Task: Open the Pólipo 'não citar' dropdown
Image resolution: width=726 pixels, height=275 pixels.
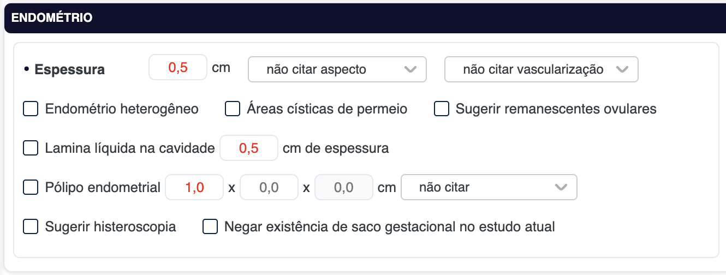Action: [489, 188]
